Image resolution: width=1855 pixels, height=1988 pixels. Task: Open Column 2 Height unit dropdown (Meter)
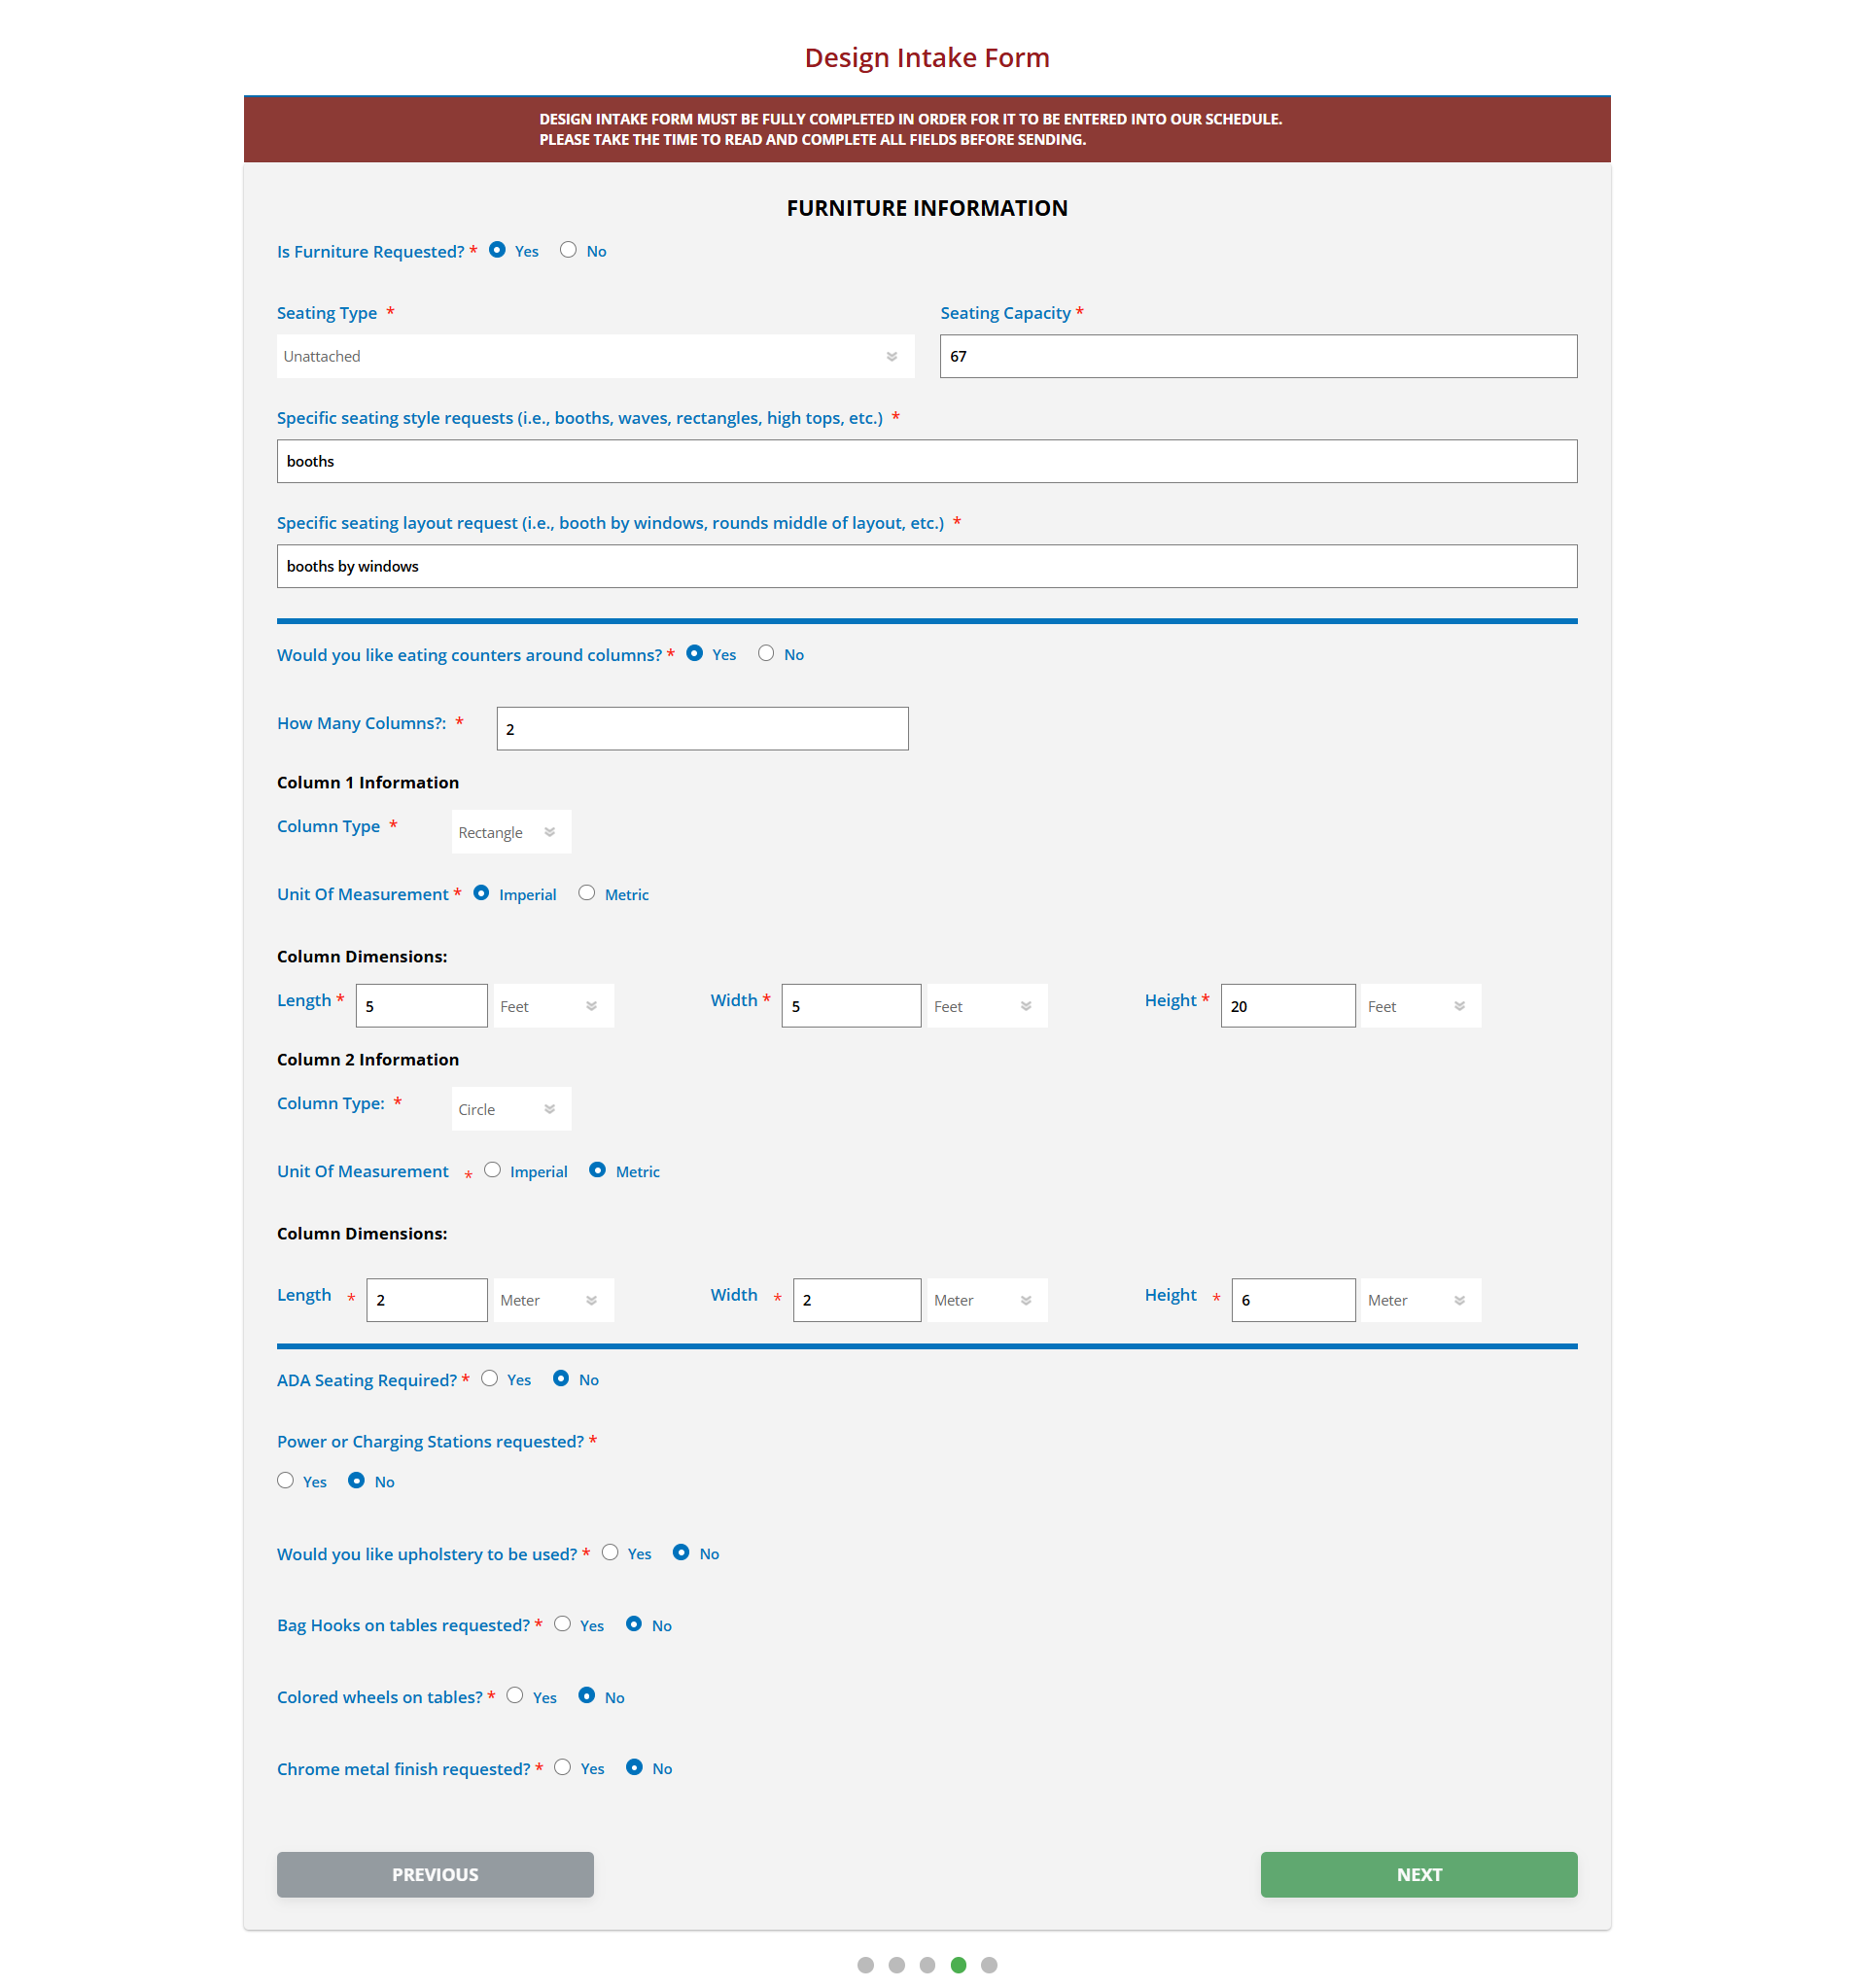coord(1421,1300)
